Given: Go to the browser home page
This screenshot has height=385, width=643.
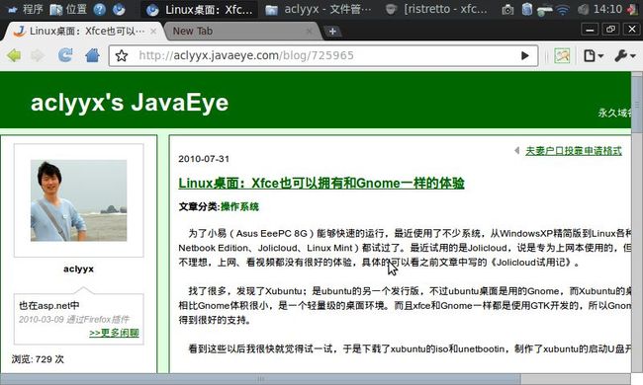Looking at the screenshot, I should coord(93,55).
